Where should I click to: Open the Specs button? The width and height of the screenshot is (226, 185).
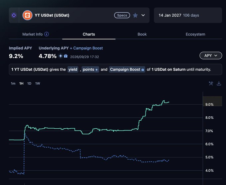coord(122,15)
